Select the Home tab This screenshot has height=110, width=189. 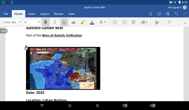[18, 14]
